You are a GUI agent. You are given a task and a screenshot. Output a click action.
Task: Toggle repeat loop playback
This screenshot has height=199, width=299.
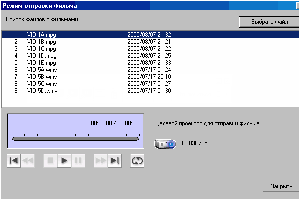(x=137, y=161)
